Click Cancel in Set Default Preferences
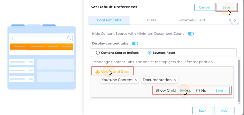 205,7
